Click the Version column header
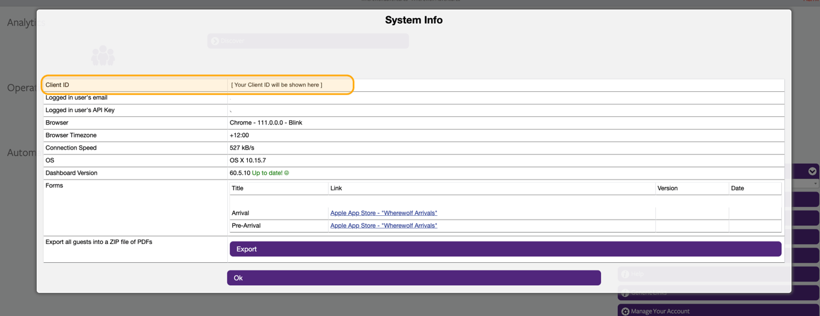Screen dimensions: 820x316 click(x=667, y=188)
